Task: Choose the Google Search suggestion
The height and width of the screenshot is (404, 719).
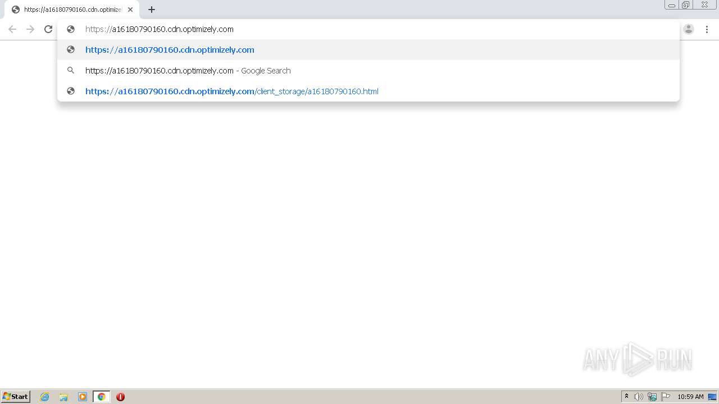Action: (x=368, y=70)
